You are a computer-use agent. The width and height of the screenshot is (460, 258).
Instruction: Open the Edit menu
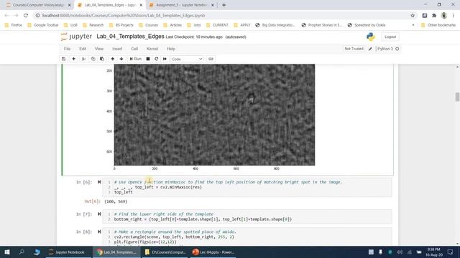coord(83,49)
